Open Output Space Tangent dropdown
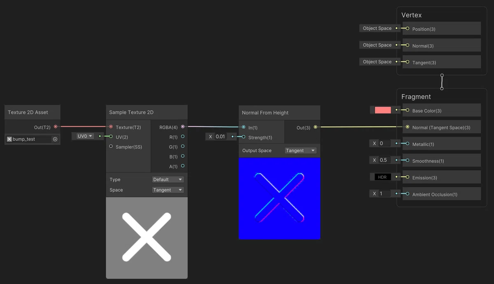Image resolution: width=494 pixels, height=284 pixels. pos(301,151)
